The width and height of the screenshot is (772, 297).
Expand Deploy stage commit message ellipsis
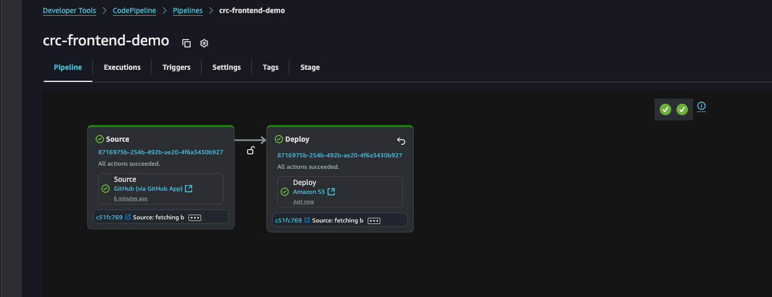(x=374, y=220)
